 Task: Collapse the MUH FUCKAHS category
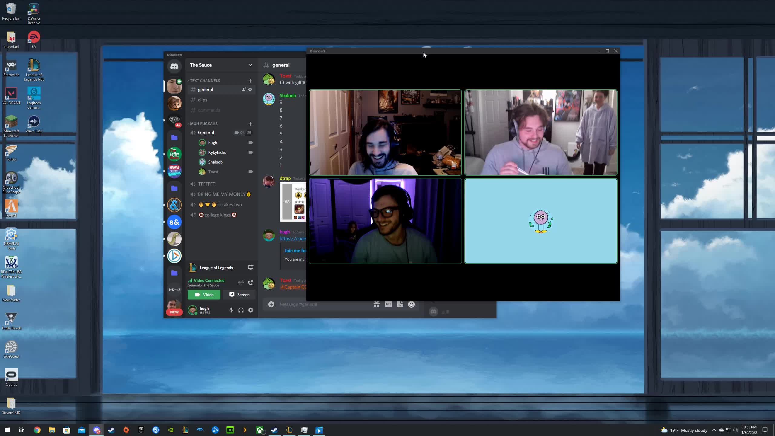[x=203, y=124]
